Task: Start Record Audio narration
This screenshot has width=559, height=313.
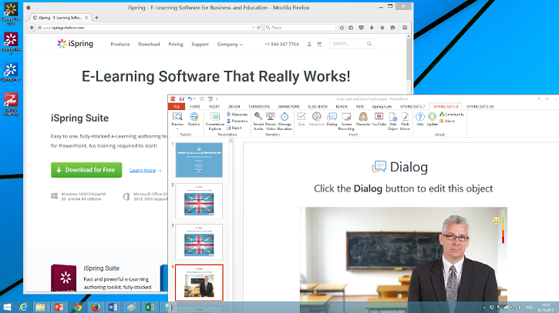Action: point(258,121)
